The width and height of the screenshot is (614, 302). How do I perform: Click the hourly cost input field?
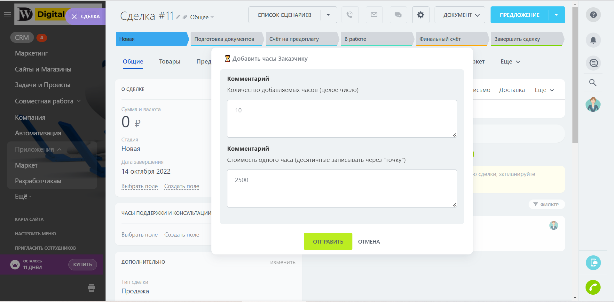click(x=342, y=188)
